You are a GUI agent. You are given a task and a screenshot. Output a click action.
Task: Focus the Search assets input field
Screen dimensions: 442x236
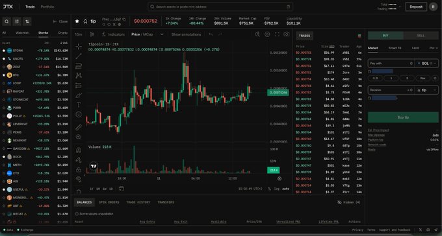[x=220, y=6]
